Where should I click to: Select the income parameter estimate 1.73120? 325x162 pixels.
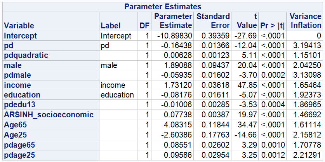point(178,85)
